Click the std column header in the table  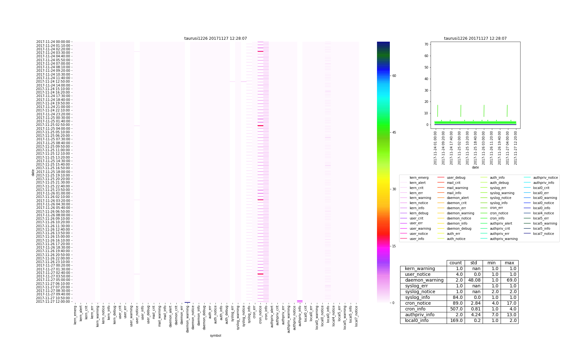click(x=474, y=263)
